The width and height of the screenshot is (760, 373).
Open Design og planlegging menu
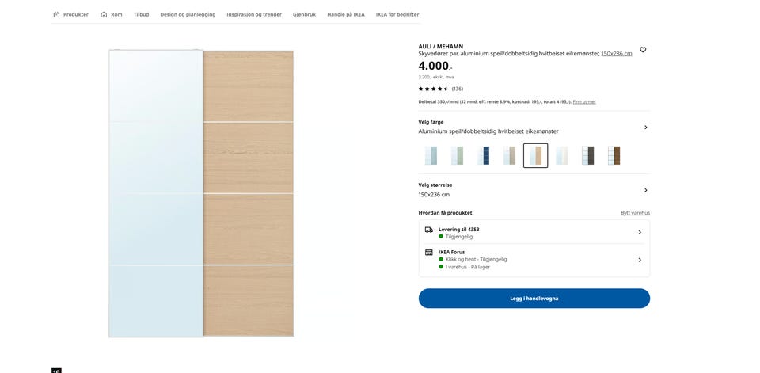point(188,14)
